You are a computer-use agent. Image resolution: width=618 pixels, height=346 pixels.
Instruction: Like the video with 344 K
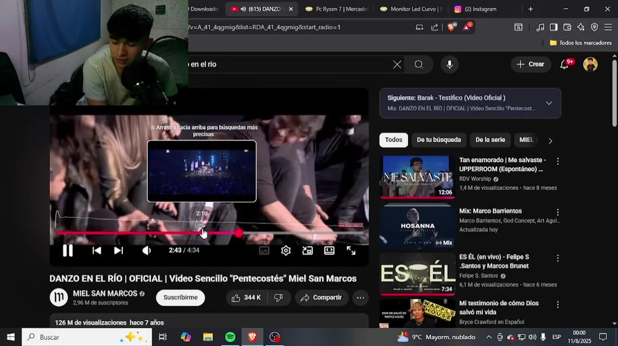click(x=246, y=298)
